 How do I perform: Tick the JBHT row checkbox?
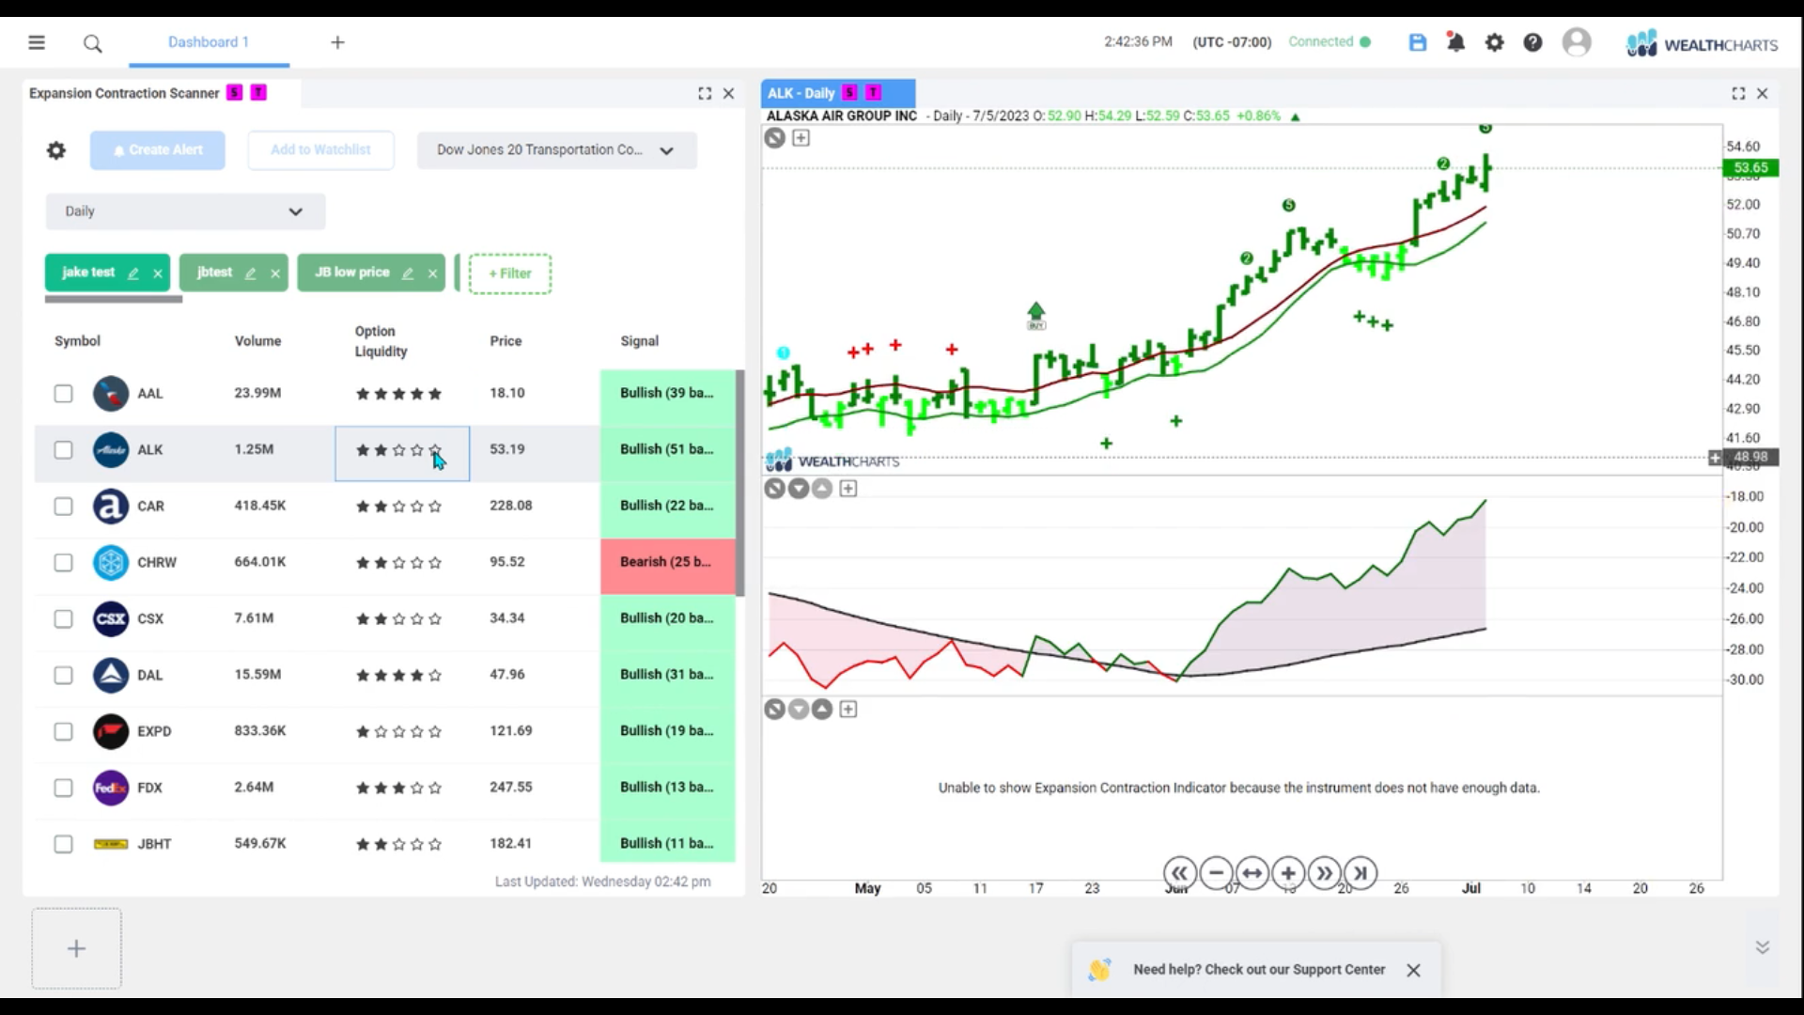click(63, 844)
